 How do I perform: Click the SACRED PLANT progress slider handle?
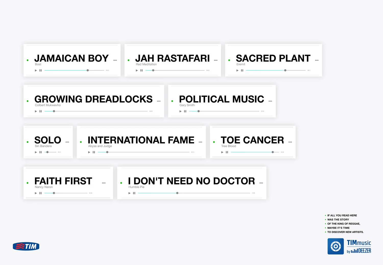[285, 70]
